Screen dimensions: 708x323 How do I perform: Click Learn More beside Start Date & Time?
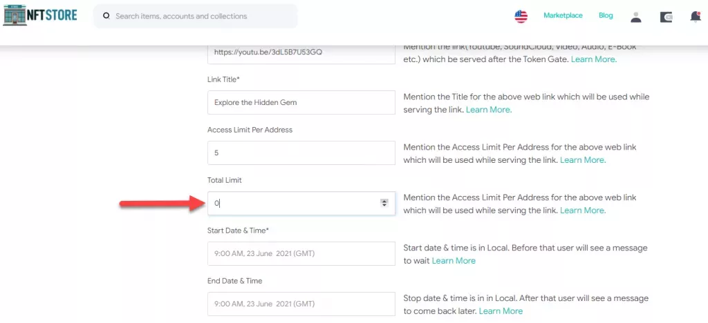[x=454, y=260]
